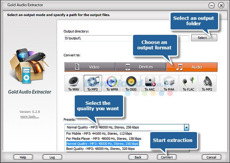Viewport: 230px width, 163px height.
Task: Select the To OGG format icon
Action: [x=131, y=83]
